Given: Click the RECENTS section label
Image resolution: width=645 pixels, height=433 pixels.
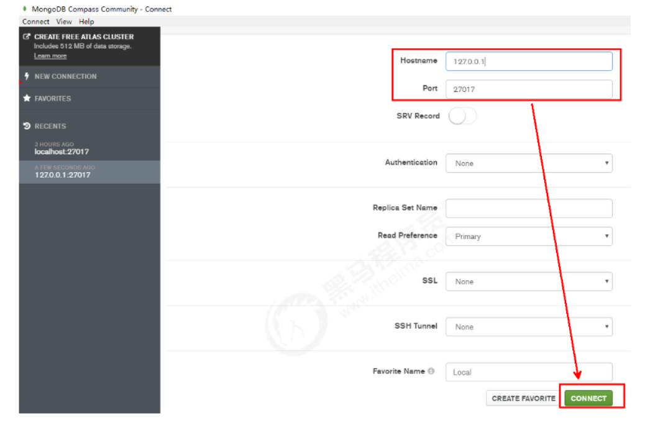Looking at the screenshot, I should coord(50,126).
